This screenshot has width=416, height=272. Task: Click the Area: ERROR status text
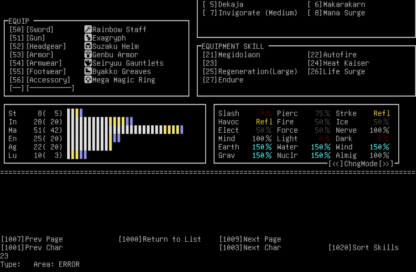coord(56,265)
